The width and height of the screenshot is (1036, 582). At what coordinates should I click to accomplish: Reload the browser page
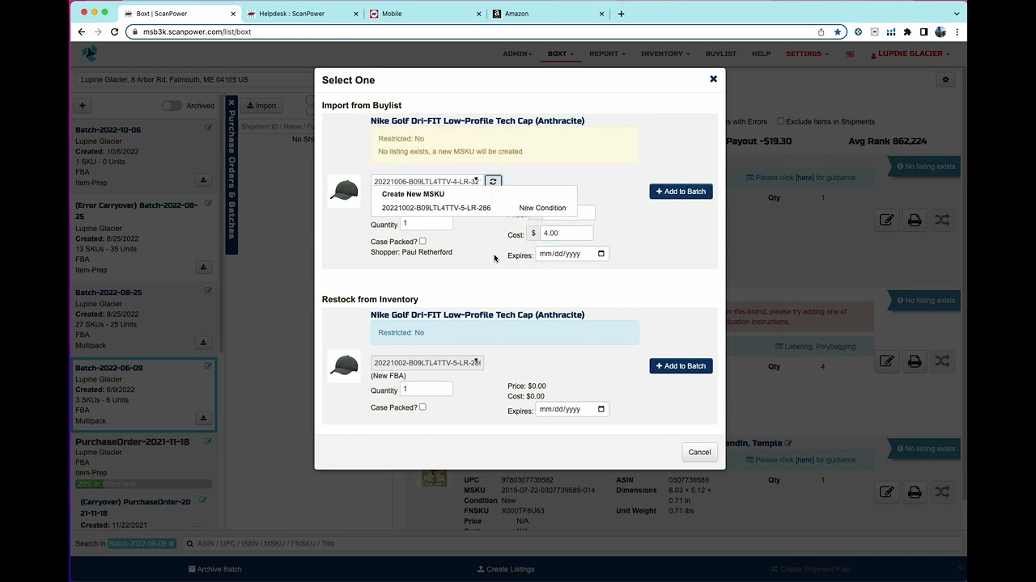[x=114, y=32]
